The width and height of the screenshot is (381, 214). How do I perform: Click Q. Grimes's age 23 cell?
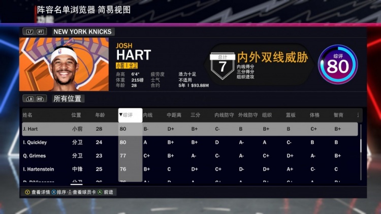click(x=99, y=156)
